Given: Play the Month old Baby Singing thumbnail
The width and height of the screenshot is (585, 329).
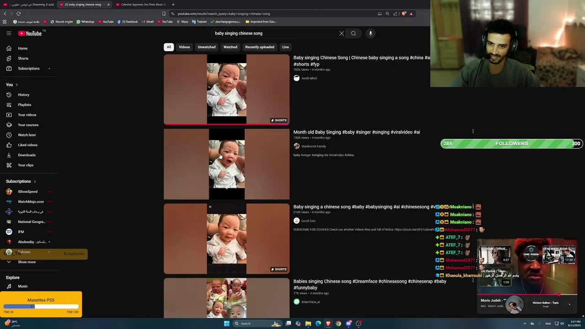Looking at the screenshot, I should 227,164.
